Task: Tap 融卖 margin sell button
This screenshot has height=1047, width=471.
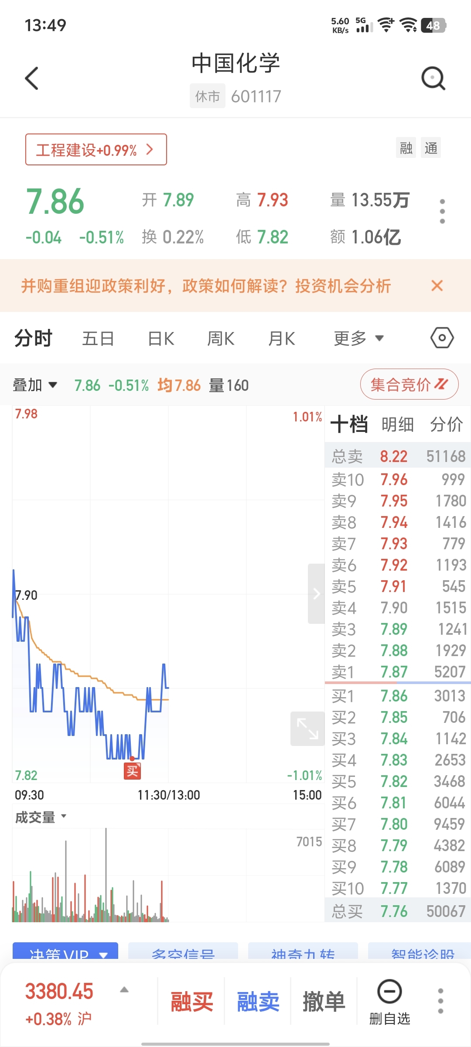Action: point(258,1002)
